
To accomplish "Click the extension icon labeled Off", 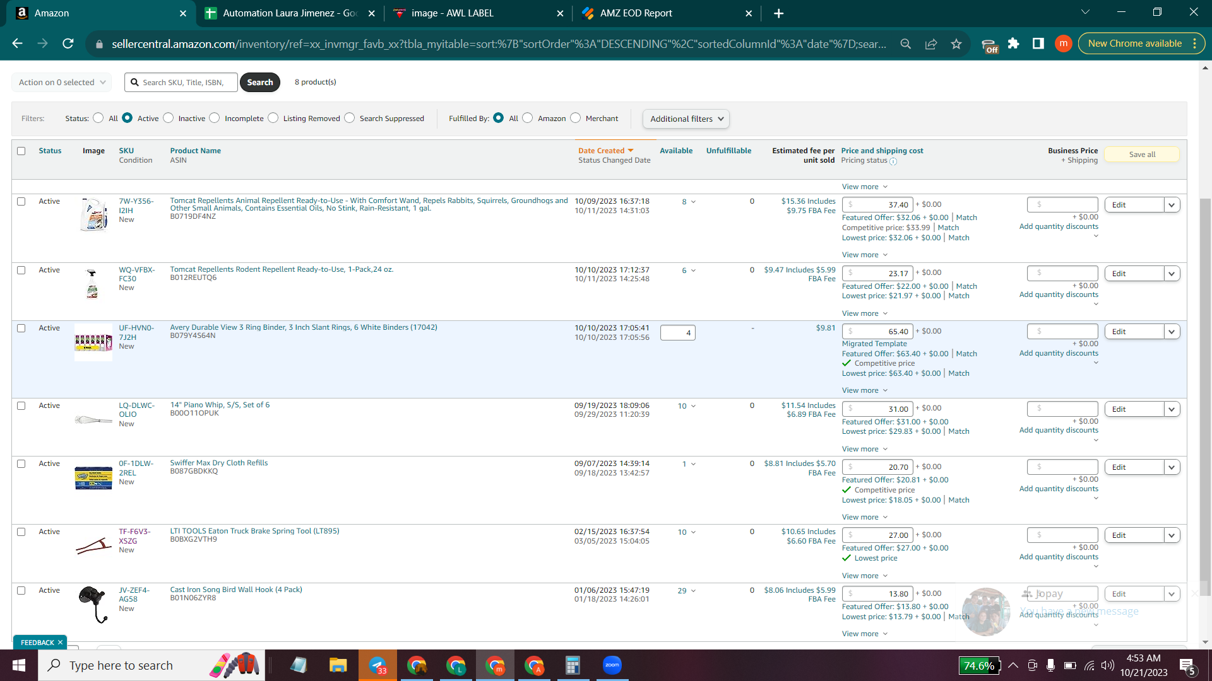I will pyautogui.click(x=990, y=45).
